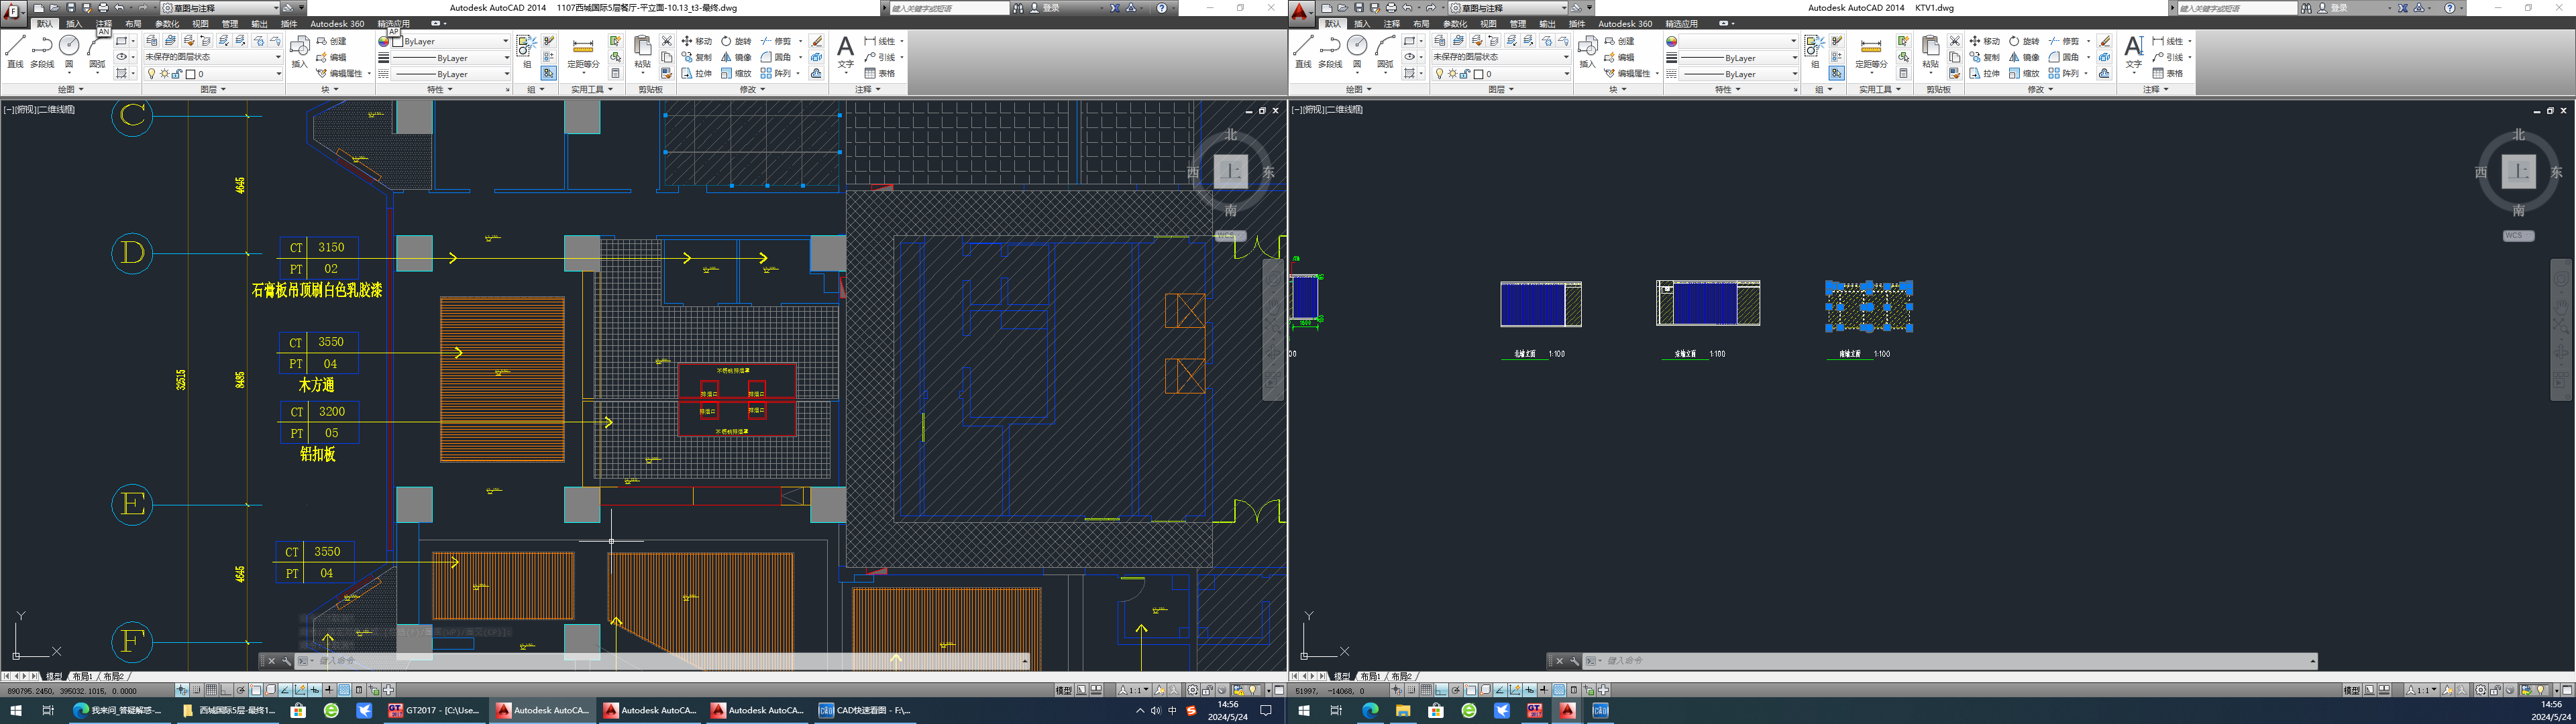
Task: Switch to 布局2 layout tab in right window
Action: point(1402,676)
